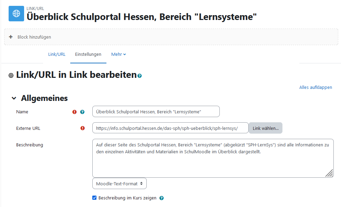
Task: Switch to the Link/URL tab
Action: click(x=57, y=54)
